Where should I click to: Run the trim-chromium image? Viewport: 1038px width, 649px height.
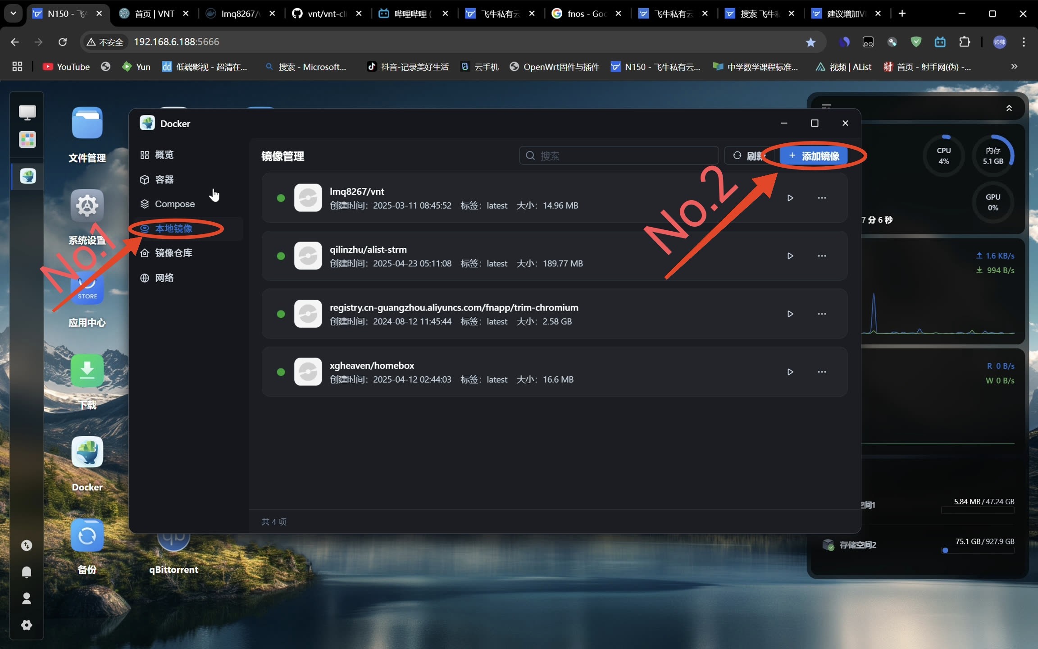790,314
